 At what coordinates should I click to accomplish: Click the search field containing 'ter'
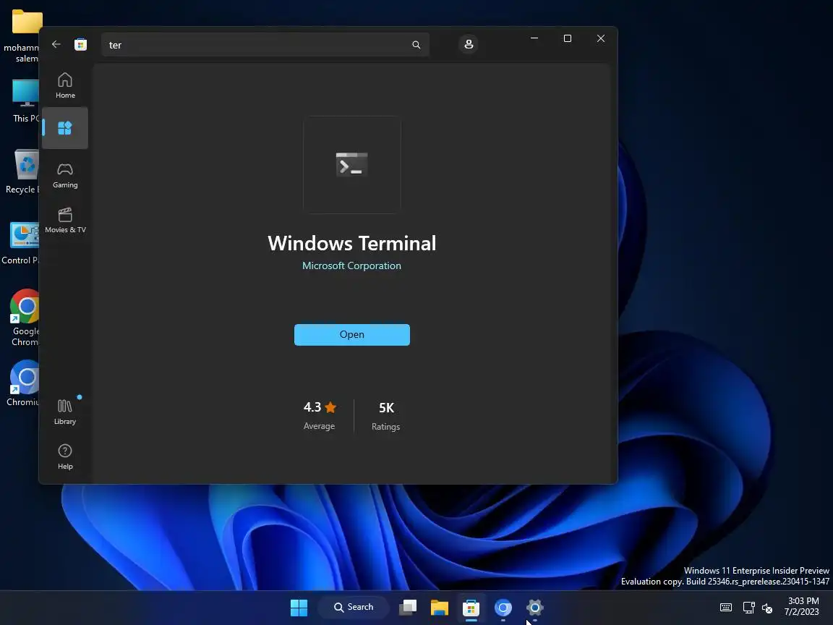(265, 45)
